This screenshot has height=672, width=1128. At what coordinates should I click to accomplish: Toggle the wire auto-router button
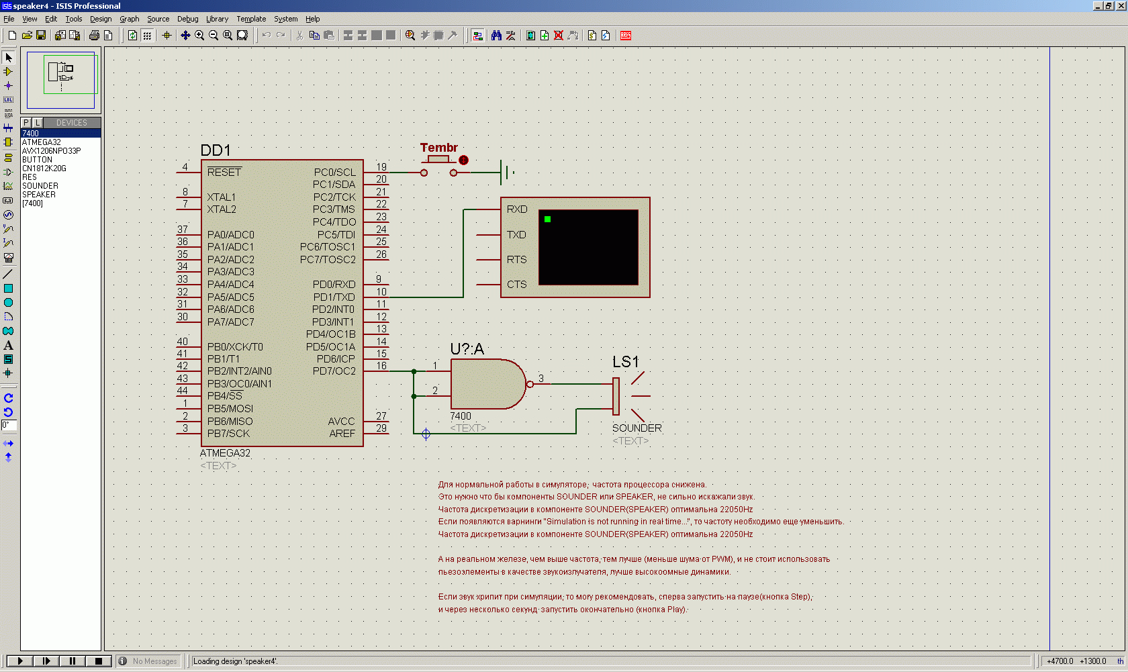tap(477, 36)
